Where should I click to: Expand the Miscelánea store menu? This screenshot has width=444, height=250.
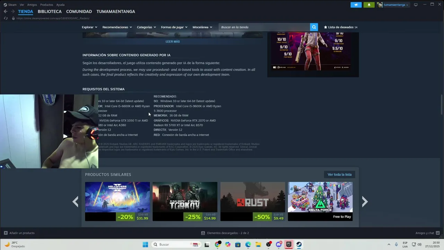202,27
